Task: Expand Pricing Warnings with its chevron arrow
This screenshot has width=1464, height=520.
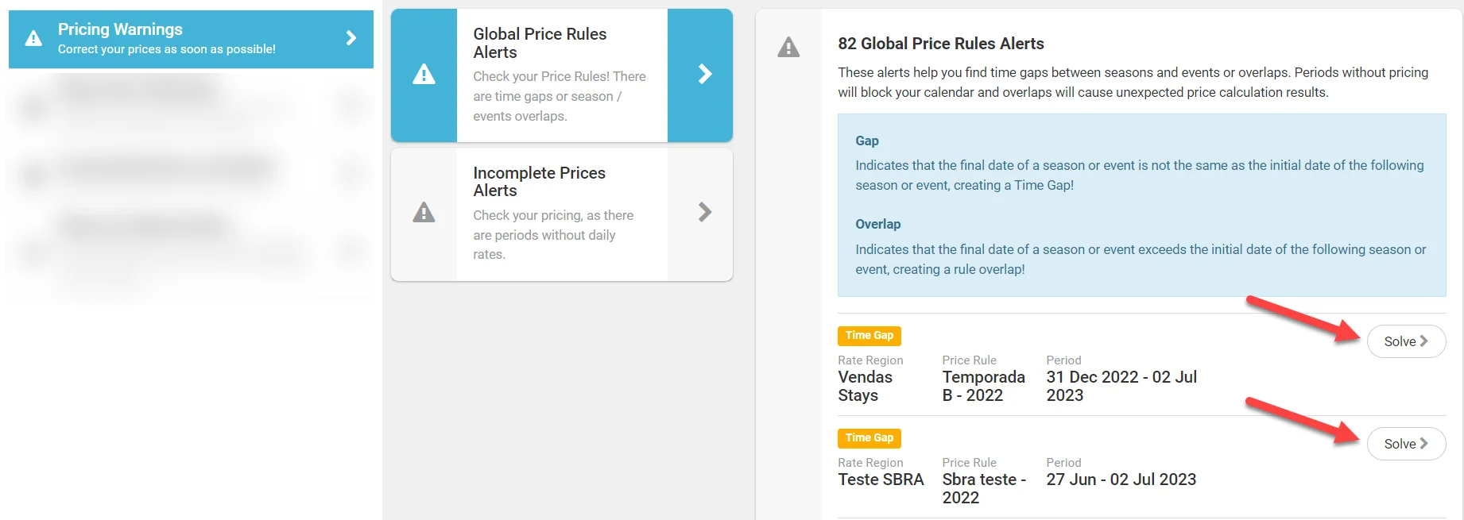Action: [x=351, y=38]
